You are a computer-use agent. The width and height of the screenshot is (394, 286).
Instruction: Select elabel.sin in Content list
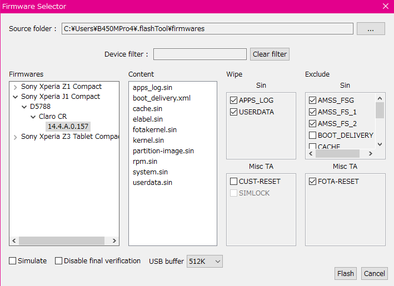click(x=147, y=119)
